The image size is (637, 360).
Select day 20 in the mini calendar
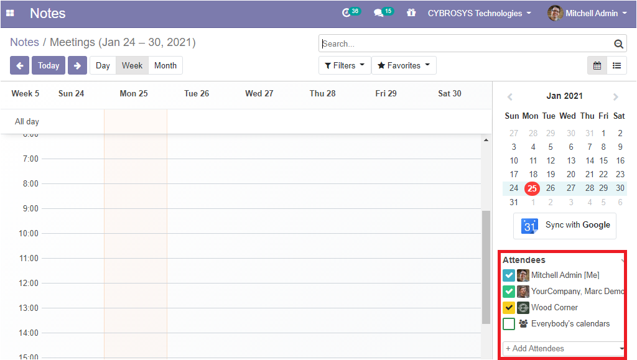(x=571, y=175)
